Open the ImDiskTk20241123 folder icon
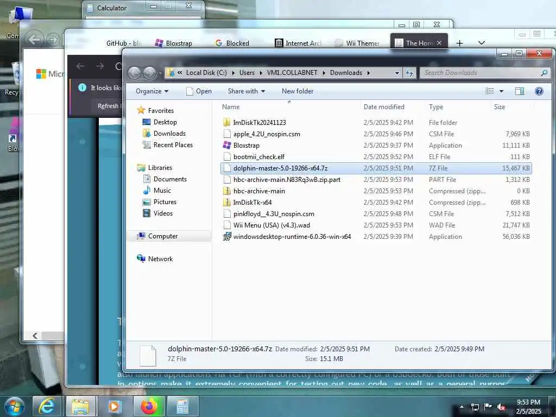 point(226,122)
